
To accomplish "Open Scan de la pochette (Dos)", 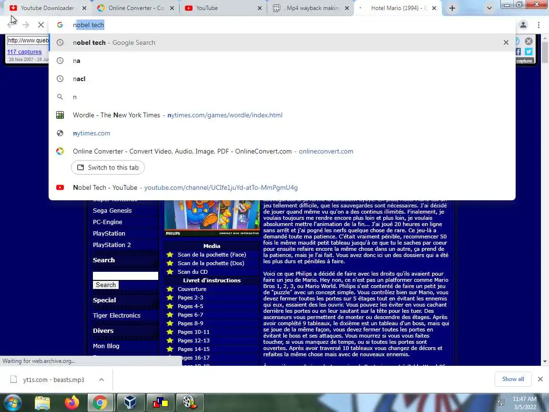I will (x=211, y=263).
